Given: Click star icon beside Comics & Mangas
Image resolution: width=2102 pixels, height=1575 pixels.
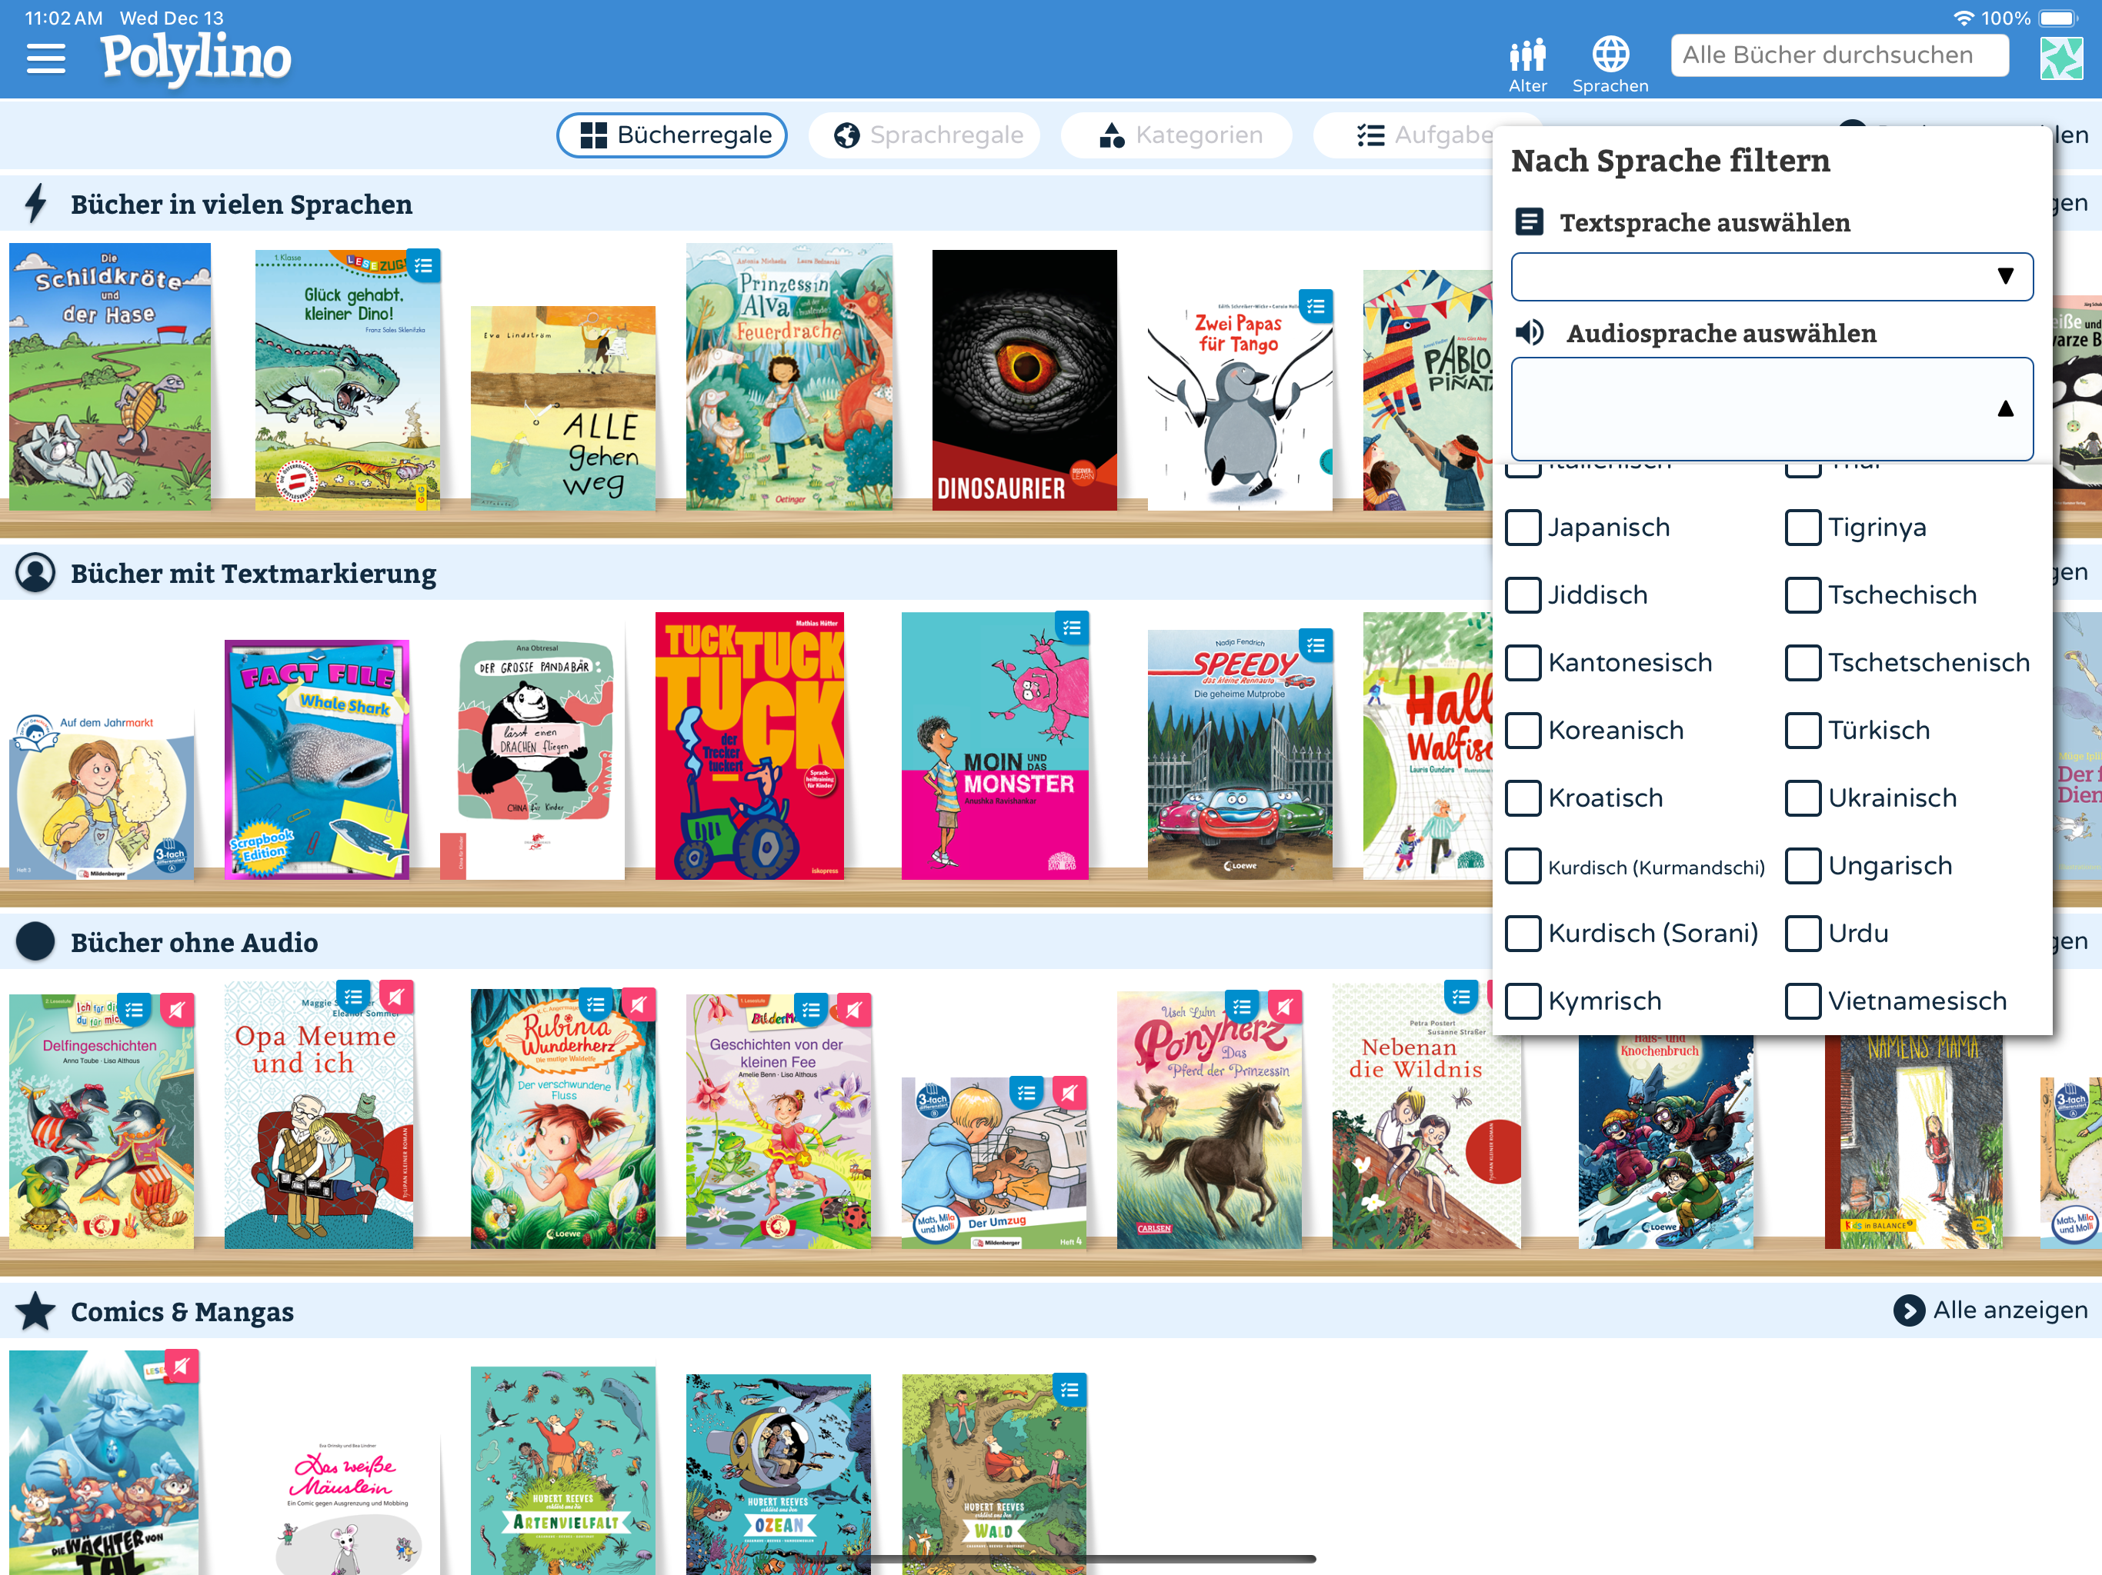Looking at the screenshot, I should tap(36, 1311).
